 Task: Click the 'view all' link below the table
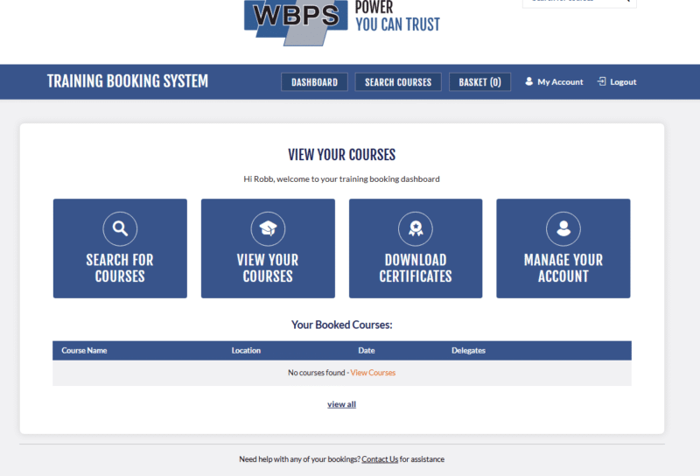(x=341, y=404)
